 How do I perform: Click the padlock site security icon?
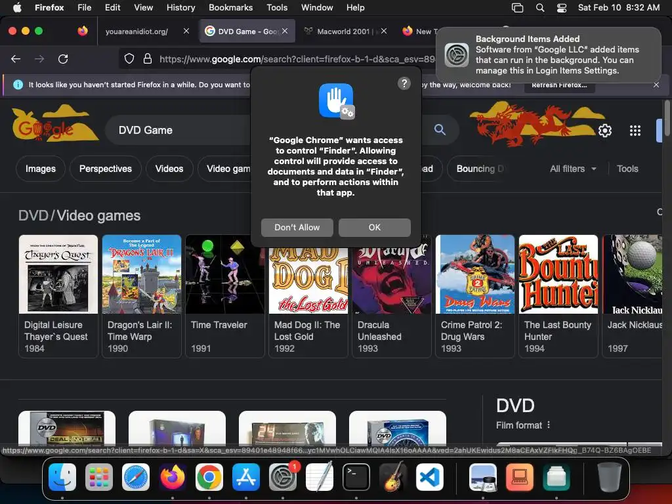coord(148,58)
